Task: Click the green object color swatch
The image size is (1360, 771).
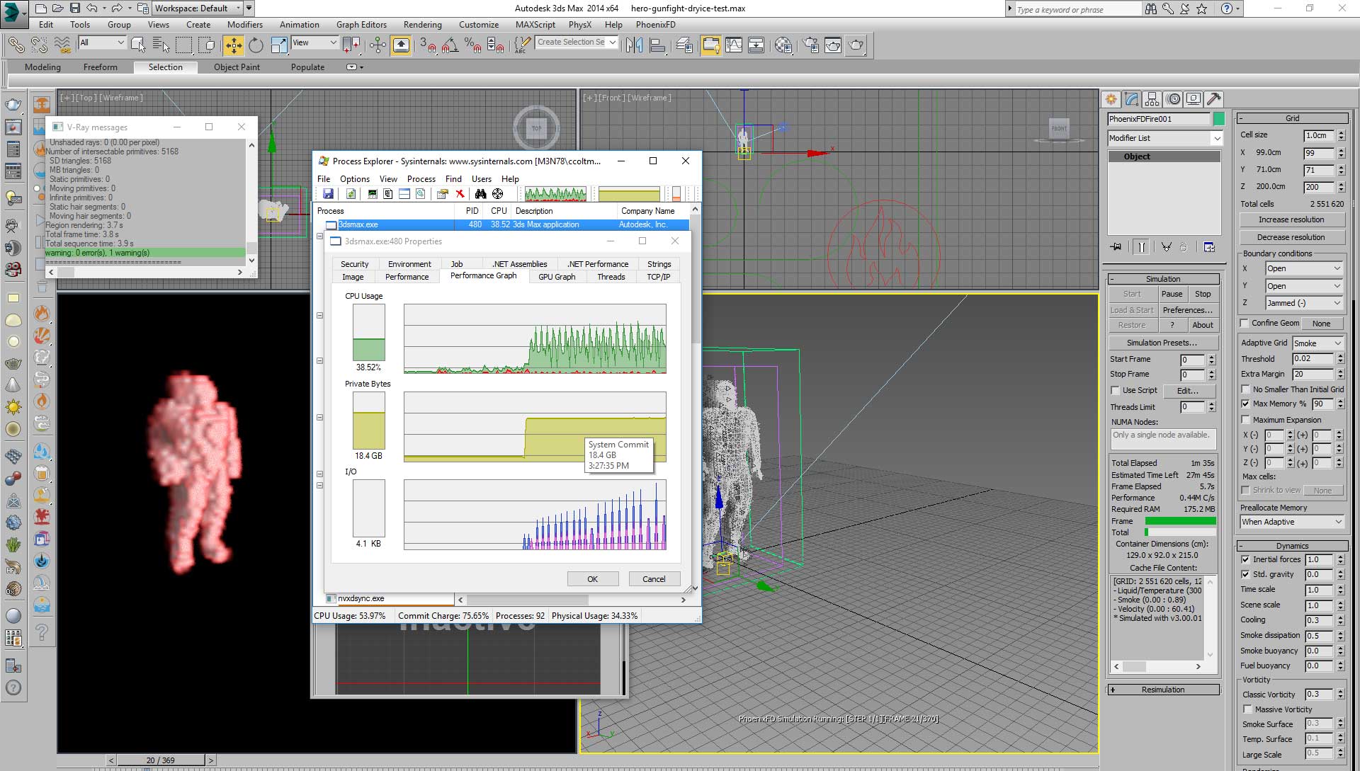Action: (x=1218, y=119)
